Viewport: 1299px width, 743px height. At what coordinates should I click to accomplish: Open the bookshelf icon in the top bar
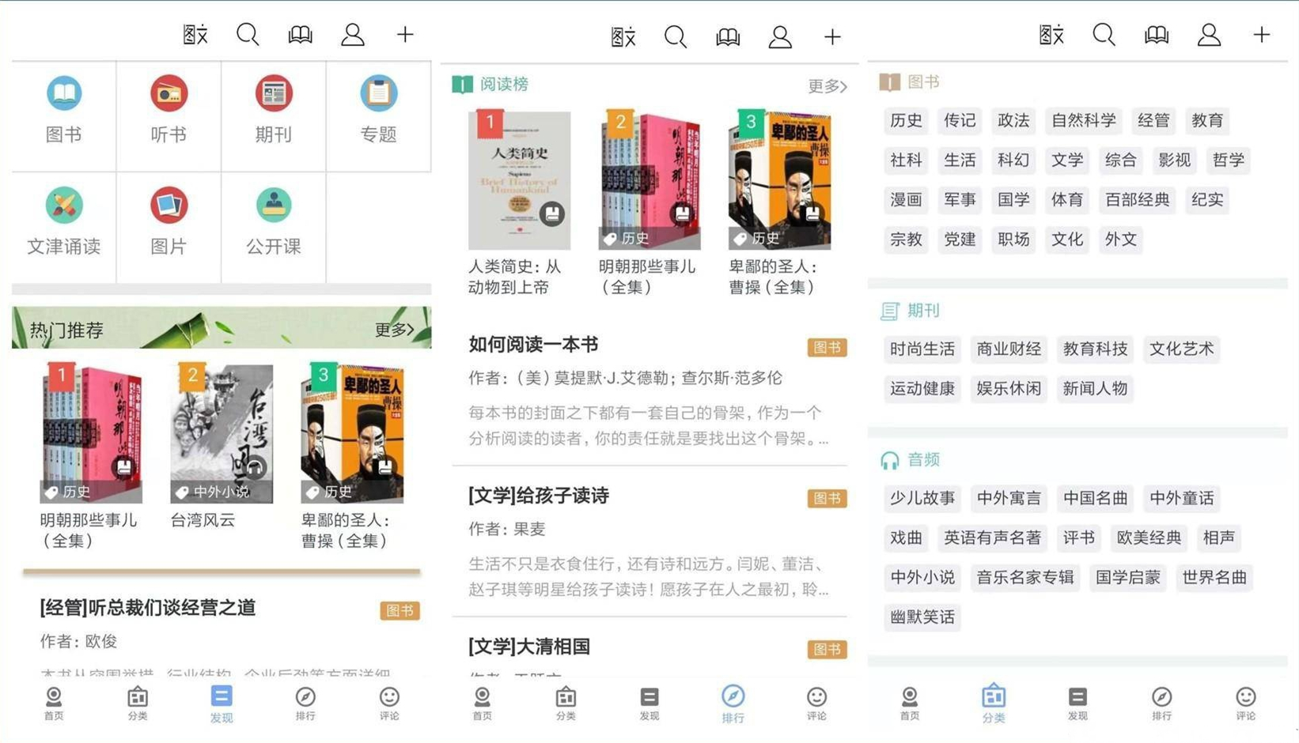click(x=300, y=34)
